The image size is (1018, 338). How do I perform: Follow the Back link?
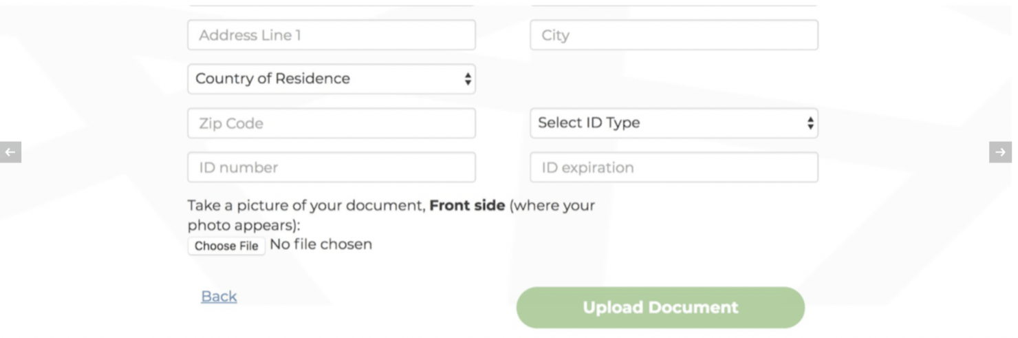[219, 296]
